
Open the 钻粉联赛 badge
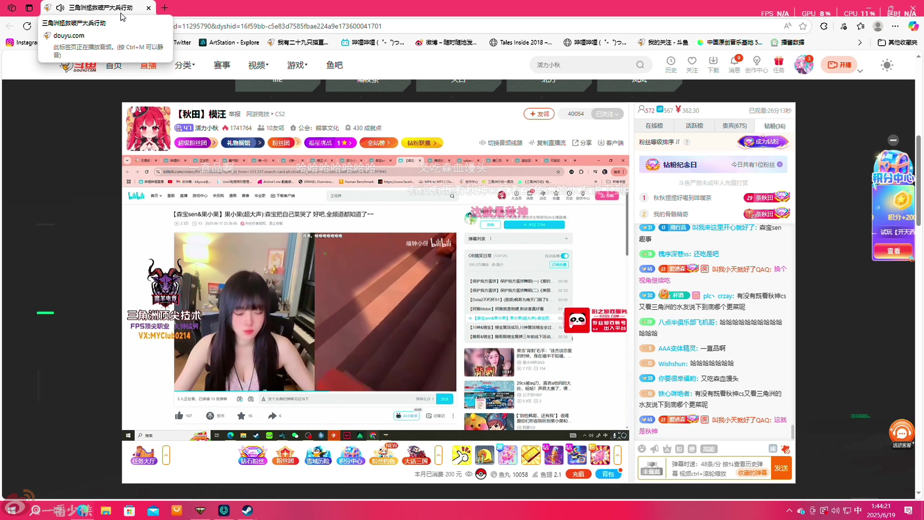point(422,143)
